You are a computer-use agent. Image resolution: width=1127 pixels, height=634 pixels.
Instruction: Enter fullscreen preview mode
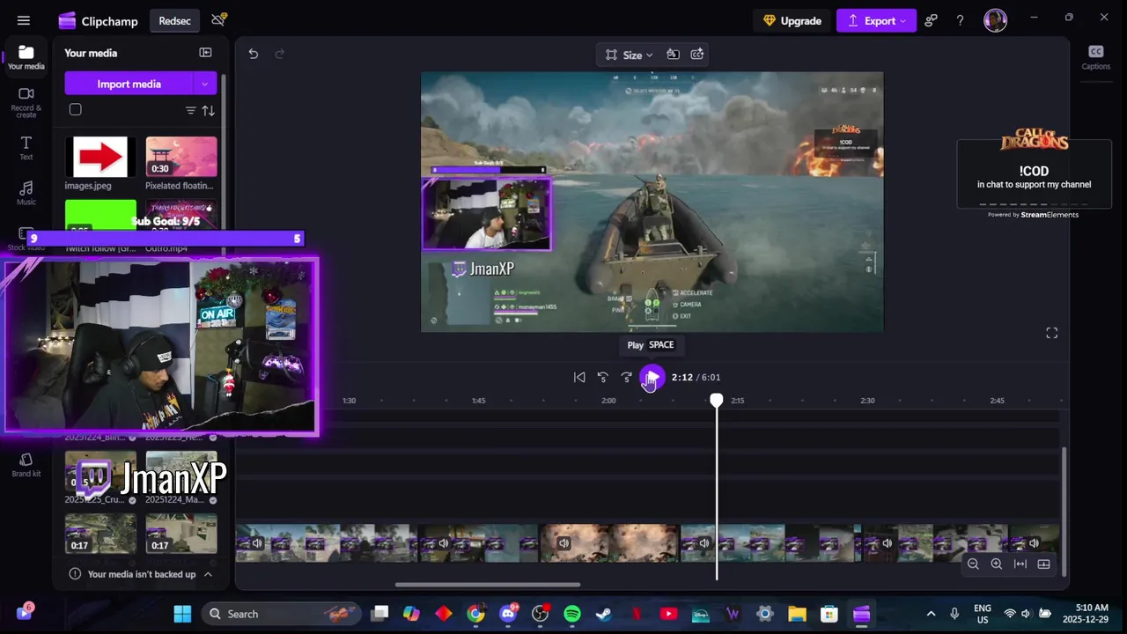coord(1051,333)
